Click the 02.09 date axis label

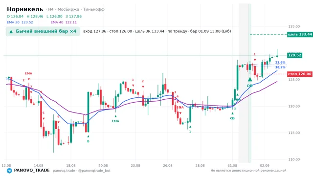coord(265,165)
